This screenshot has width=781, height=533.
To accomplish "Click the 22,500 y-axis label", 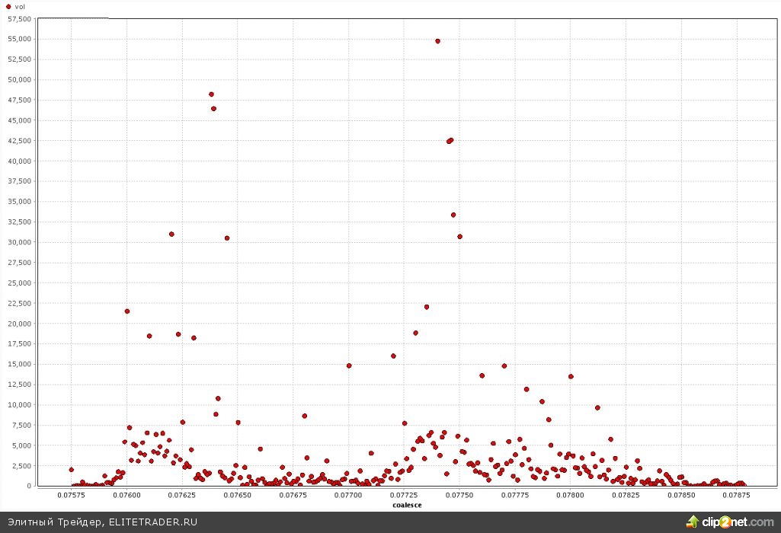I will click(x=19, y=303).
